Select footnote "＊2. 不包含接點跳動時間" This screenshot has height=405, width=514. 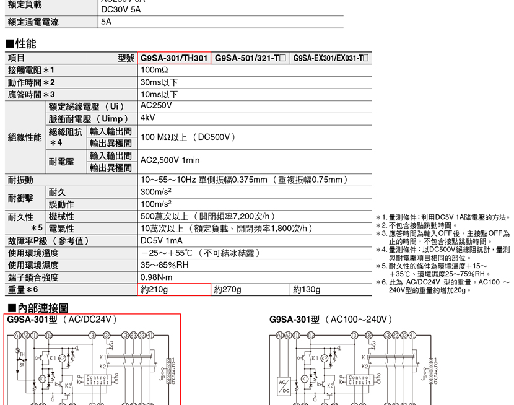(x=416, y=225)
